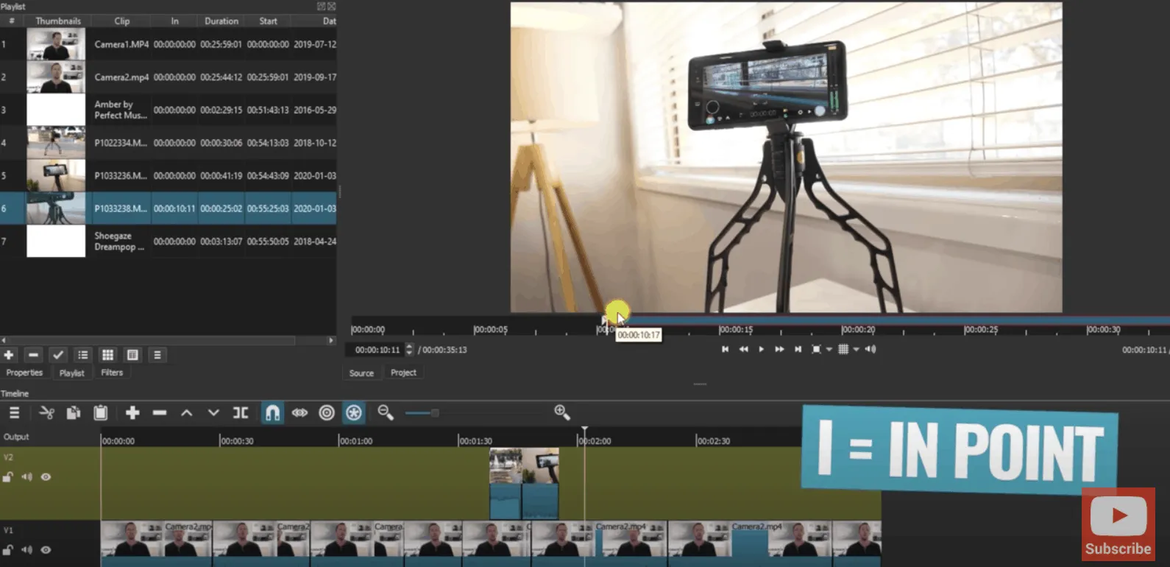The image size is (1170, 567).
Task: Toggle timeline Snap magnet button
Action: click(x=272, y=413)
